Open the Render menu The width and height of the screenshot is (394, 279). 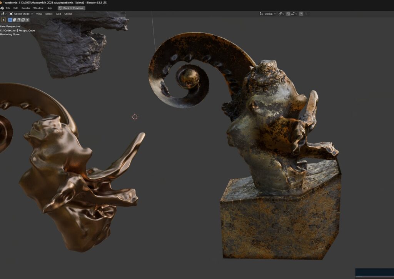[x=26, y=8]
